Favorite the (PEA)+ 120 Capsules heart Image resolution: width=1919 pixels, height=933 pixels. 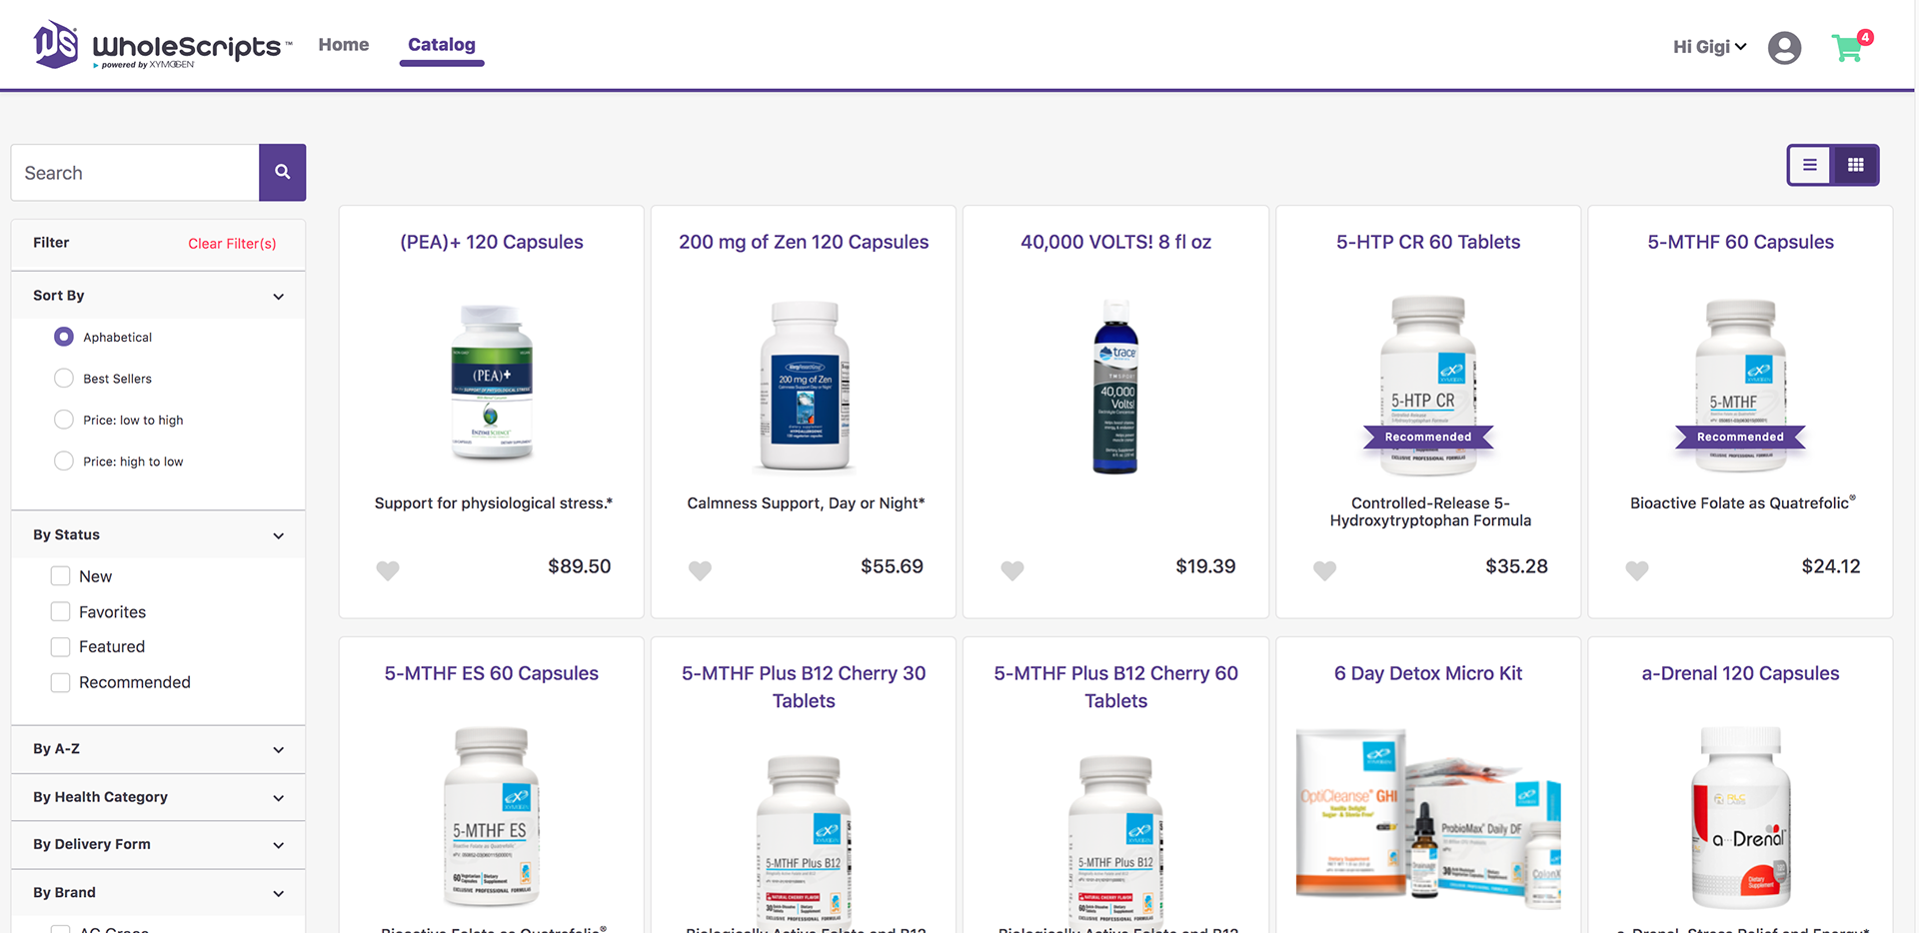point(388,570)
